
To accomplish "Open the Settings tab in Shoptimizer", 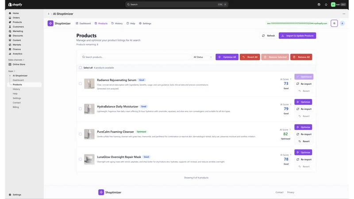I will tap(145, 23).
